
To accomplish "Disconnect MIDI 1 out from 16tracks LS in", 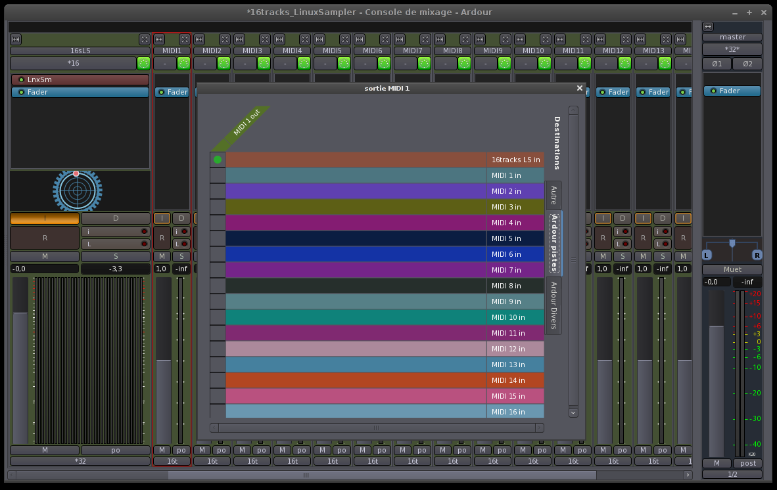I will pyautogui.click(x=218, y=160).
